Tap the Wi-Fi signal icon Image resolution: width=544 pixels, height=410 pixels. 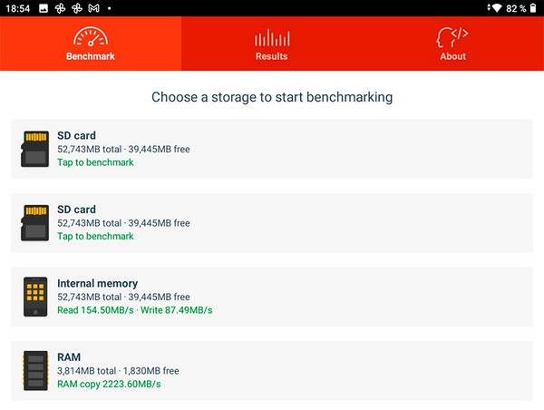(495, 8)
